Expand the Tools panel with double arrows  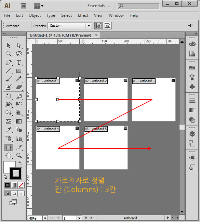[4, 34]
